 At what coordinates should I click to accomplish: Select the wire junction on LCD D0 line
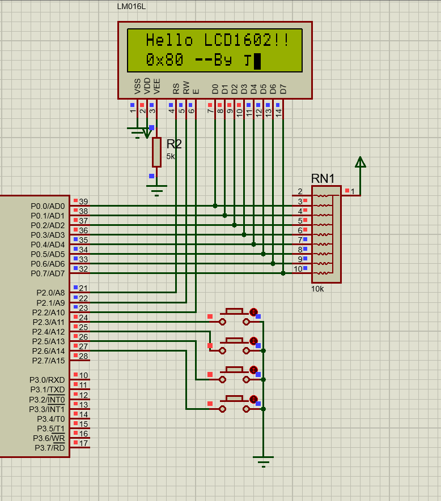pos(215,205)
